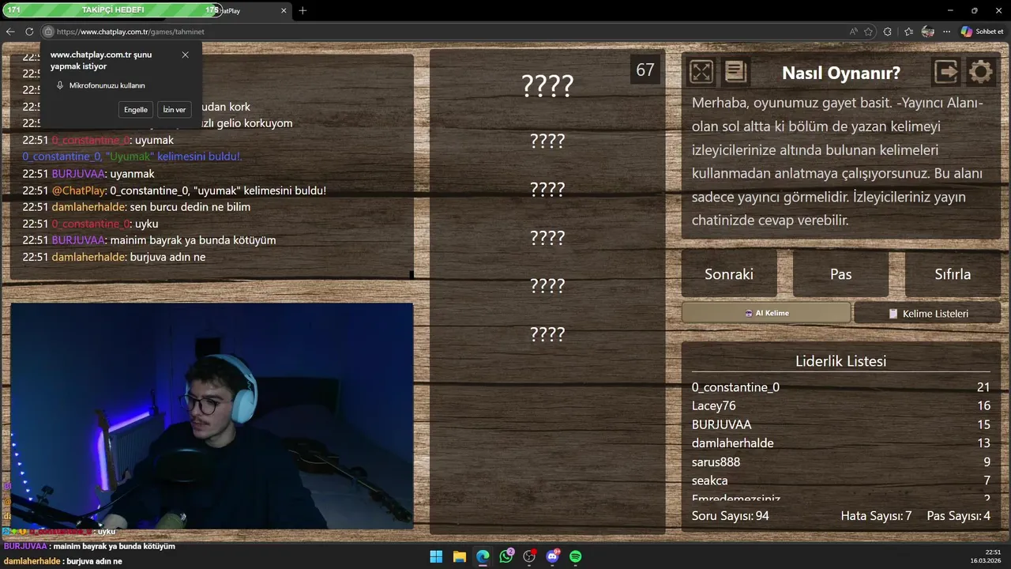Click Engelle to block microphone

(x=136, y=110)
